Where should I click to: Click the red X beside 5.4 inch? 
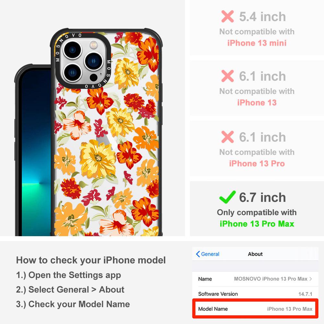[x=227, y=16]
